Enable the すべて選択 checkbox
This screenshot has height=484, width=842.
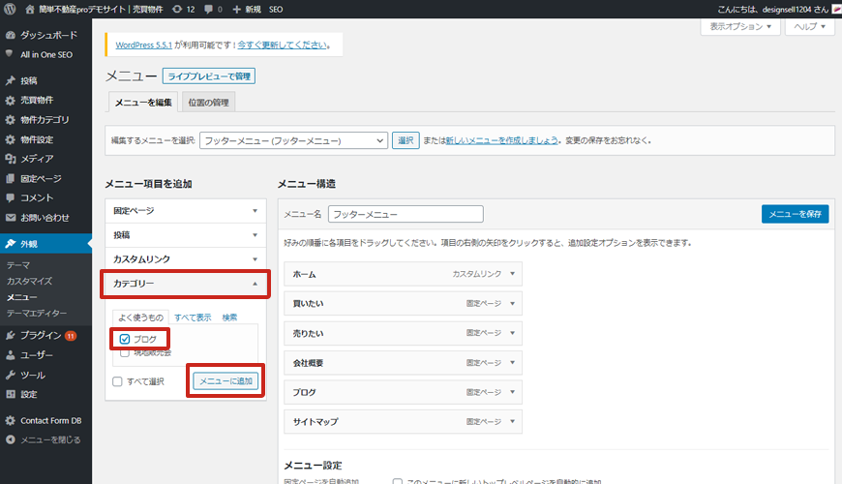pos(117,381)
